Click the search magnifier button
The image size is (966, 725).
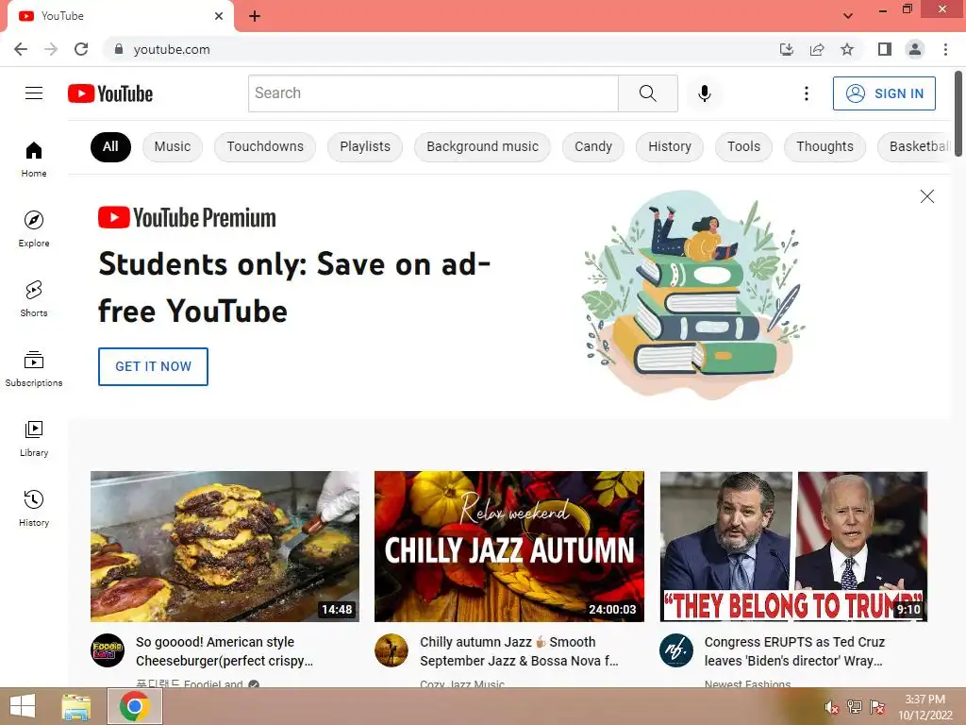pos(647,93)
